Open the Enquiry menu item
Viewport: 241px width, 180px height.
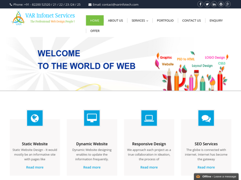coord(216,21)
